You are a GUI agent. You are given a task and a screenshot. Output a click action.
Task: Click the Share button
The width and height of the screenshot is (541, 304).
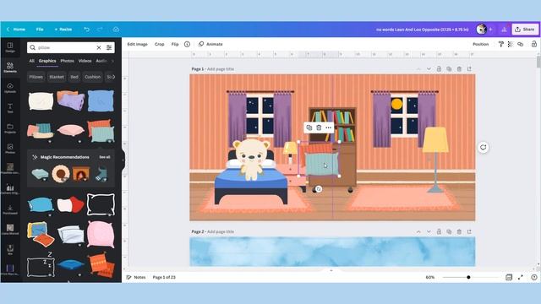tap(525, 30)
